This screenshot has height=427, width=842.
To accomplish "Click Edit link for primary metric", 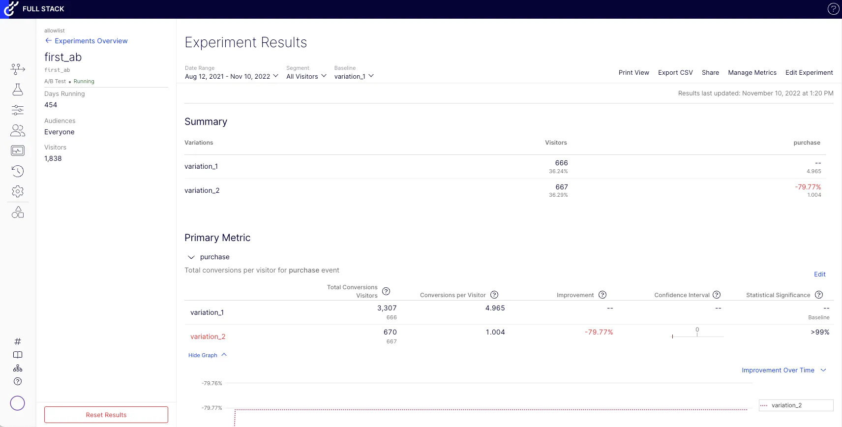I will point(819,274).
